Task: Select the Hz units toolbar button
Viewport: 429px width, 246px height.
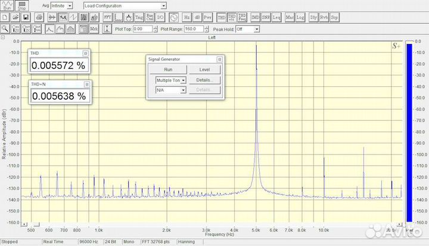Action: (x=186, y=18)
